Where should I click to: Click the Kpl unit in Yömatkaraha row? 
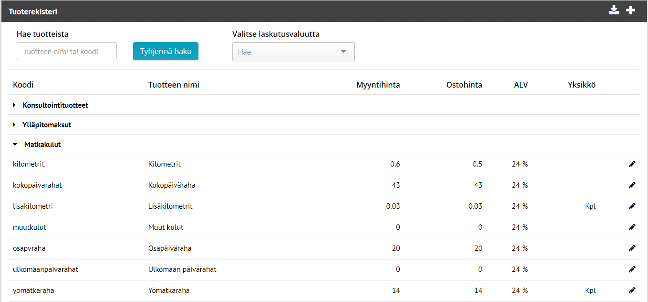coord(590,291)
